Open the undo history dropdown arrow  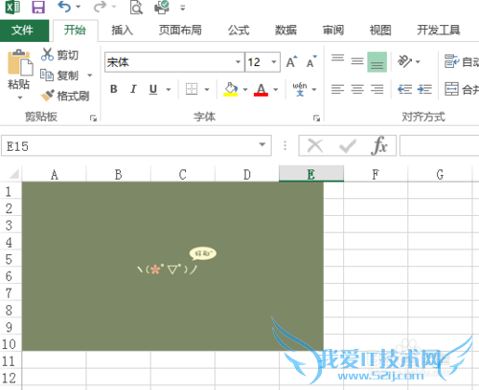(x=79, y=7)
